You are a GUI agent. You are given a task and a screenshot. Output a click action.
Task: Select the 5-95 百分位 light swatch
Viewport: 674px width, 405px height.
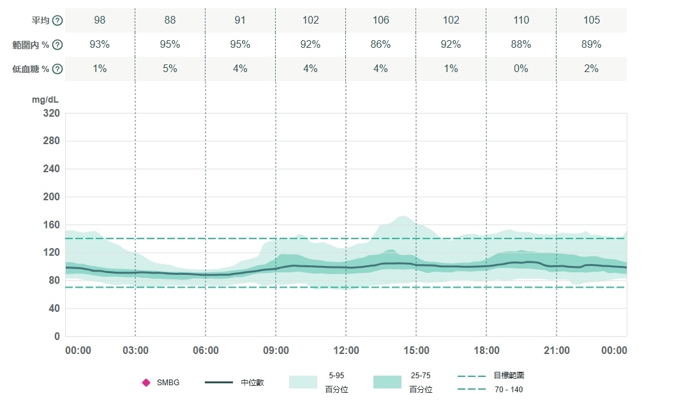point(303,382)
